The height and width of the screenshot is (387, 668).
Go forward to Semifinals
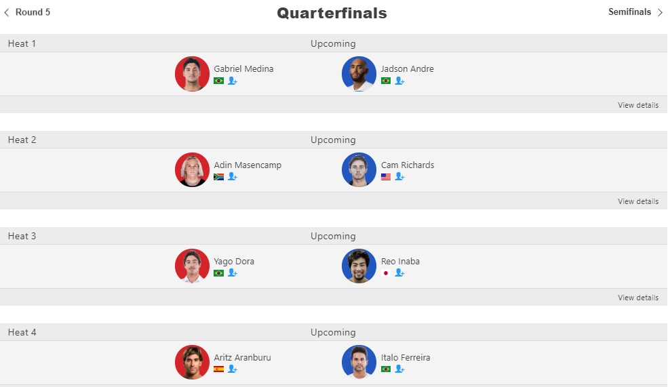click(x=635, y=12)
